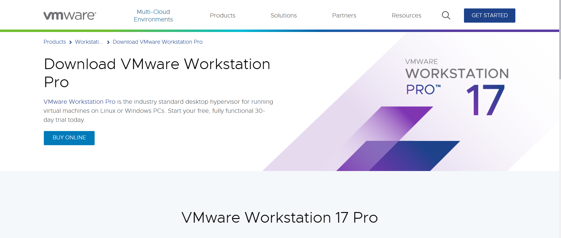
Task: Click the GET STARTED button
Action: (489, 15)
